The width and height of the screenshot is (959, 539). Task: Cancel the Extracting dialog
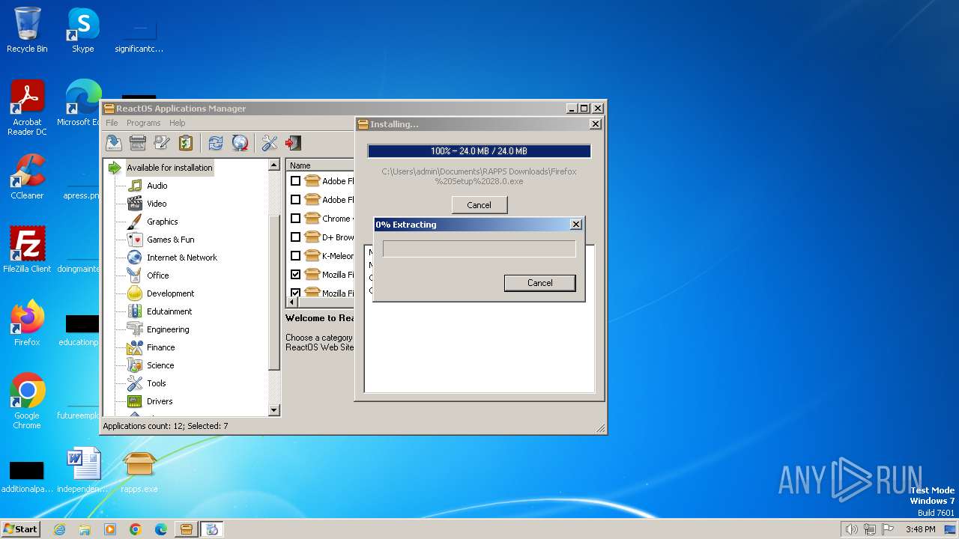click(539, 283)
